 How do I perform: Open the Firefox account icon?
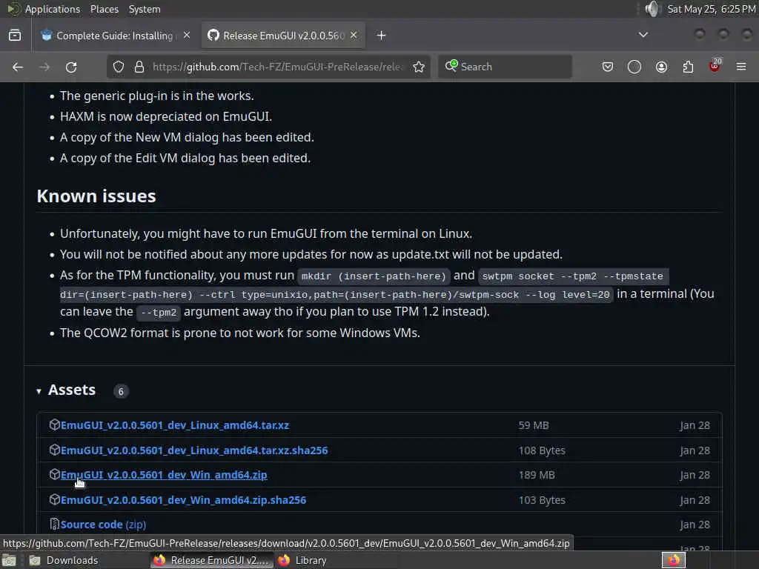661,67
